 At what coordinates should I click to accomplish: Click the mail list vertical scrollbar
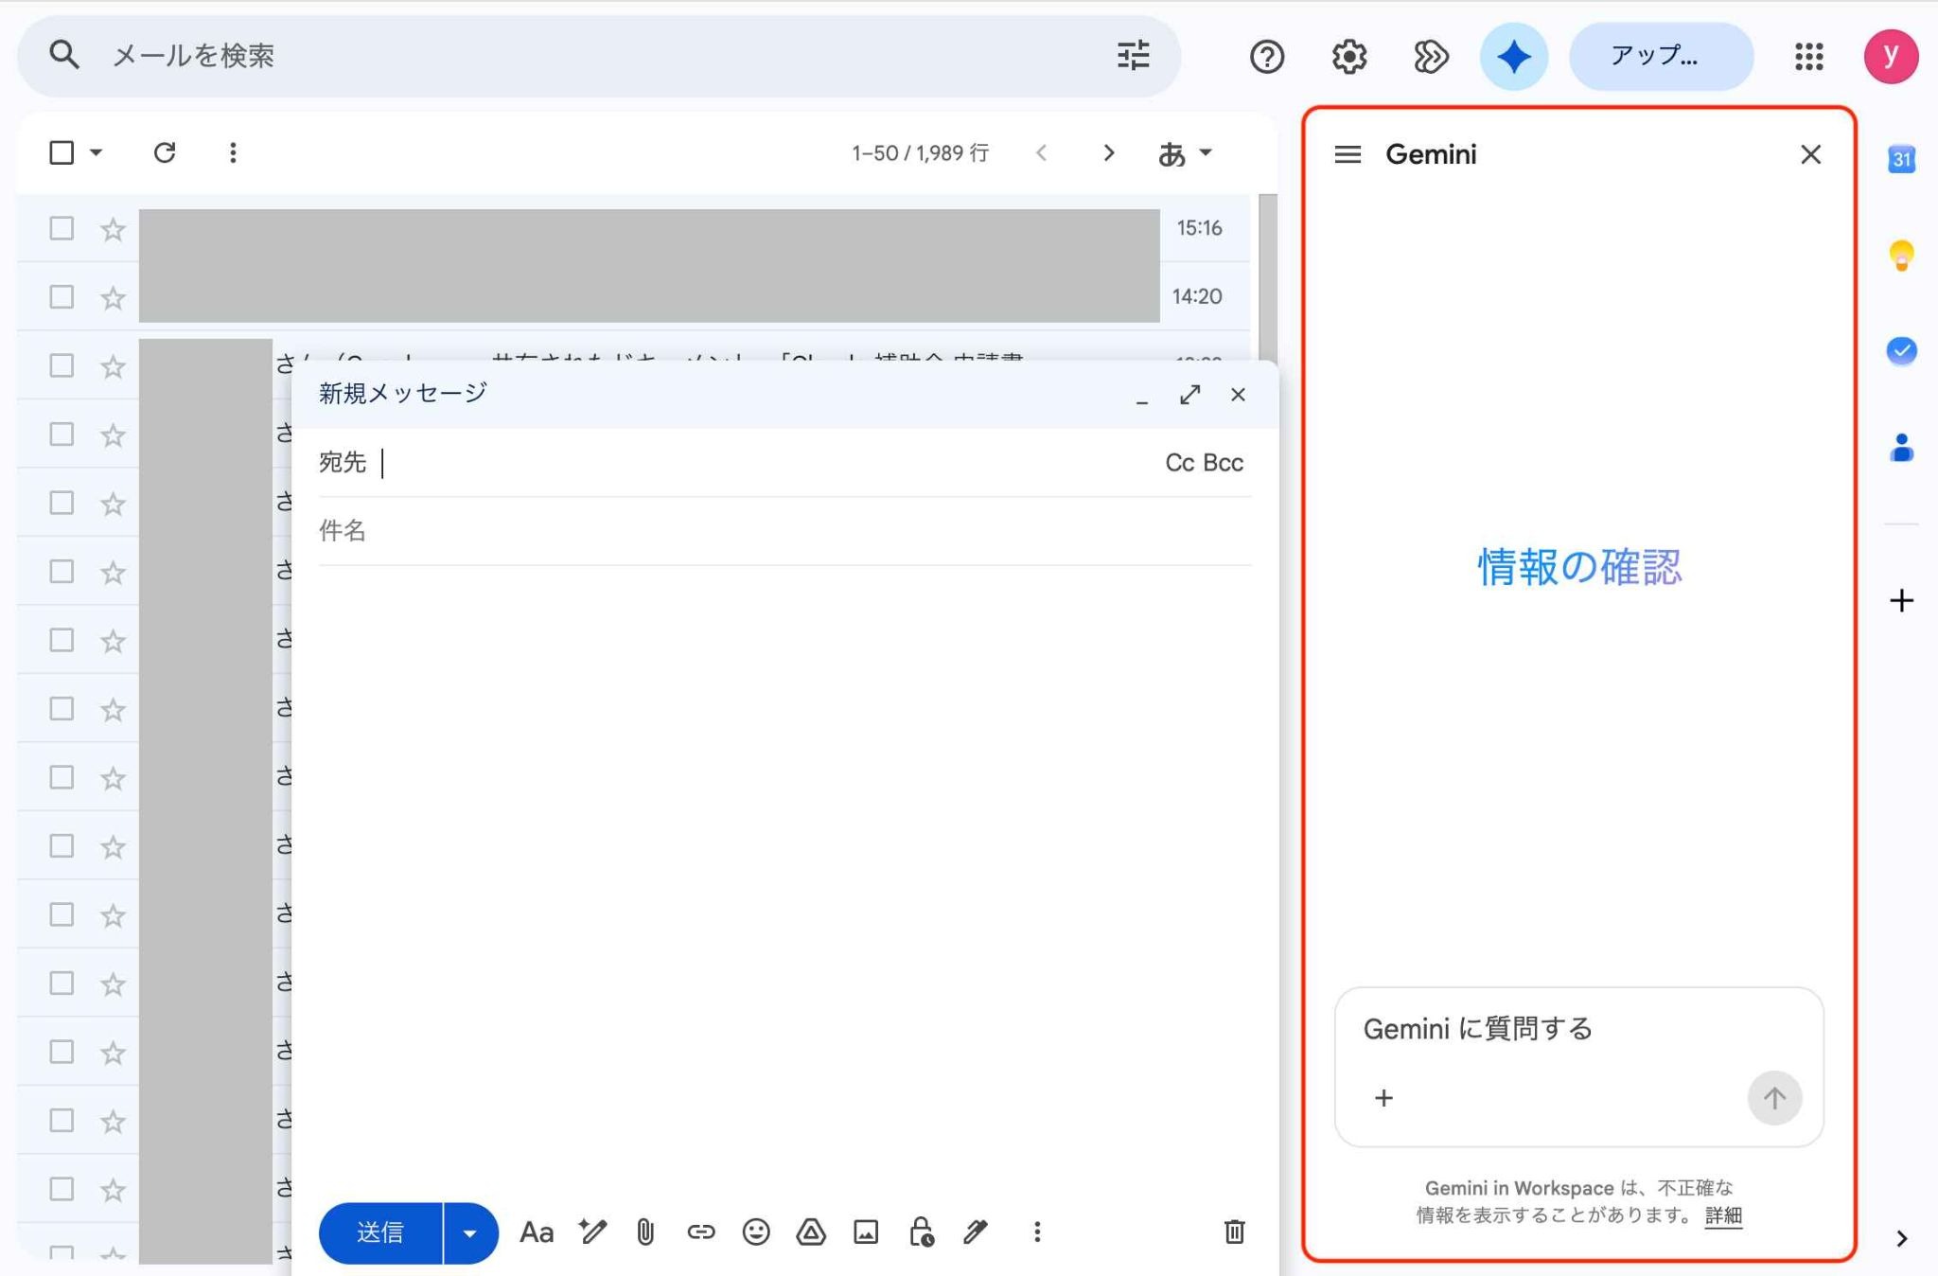tap(1268, 276)
